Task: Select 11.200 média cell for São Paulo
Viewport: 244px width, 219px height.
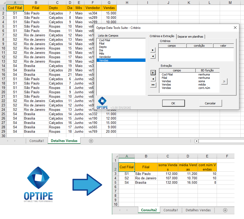Action: [188, 174]
